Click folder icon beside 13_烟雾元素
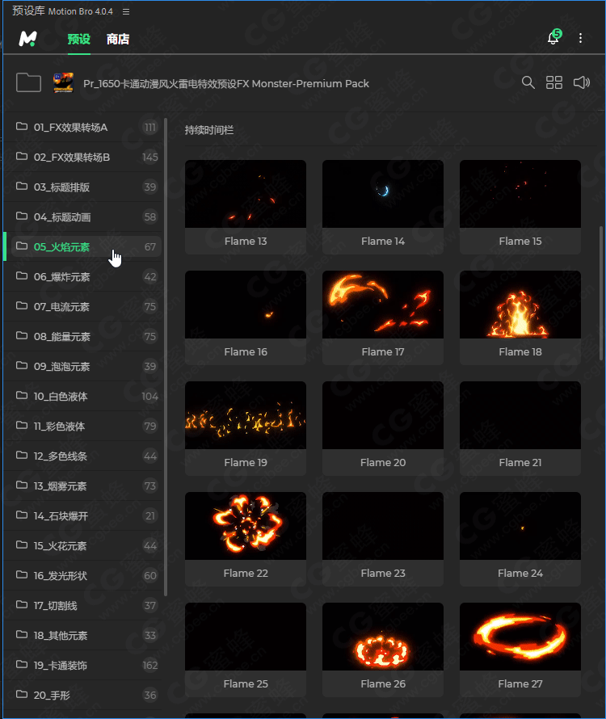Screen dimensions: 606x719 click(22, 485)
